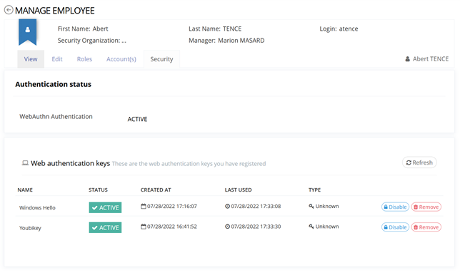The image size is (460, 280).
Task: Click the key icon beside Youbikey's Unknown type
Action: pos(311,227)
